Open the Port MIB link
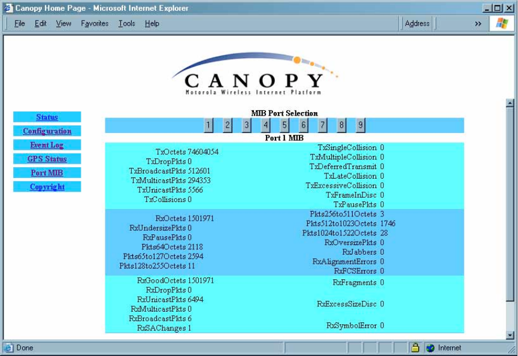Image resolution: width=518 pixels, height=356 pixels. click(47, 173)
